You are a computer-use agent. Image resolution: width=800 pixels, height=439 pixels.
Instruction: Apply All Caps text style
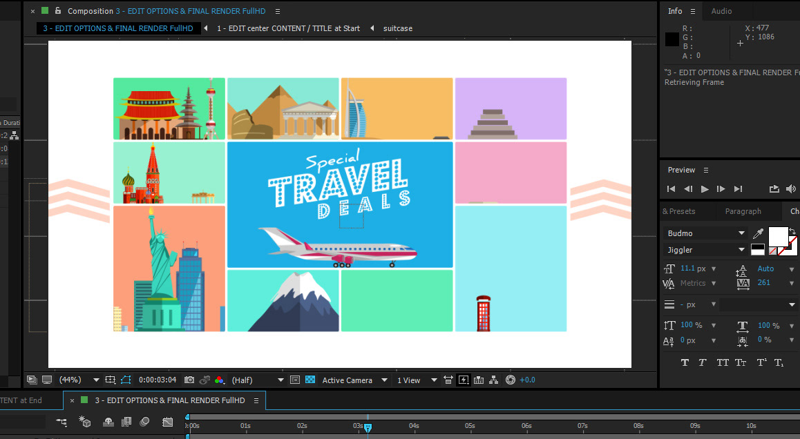coord(723,362)
